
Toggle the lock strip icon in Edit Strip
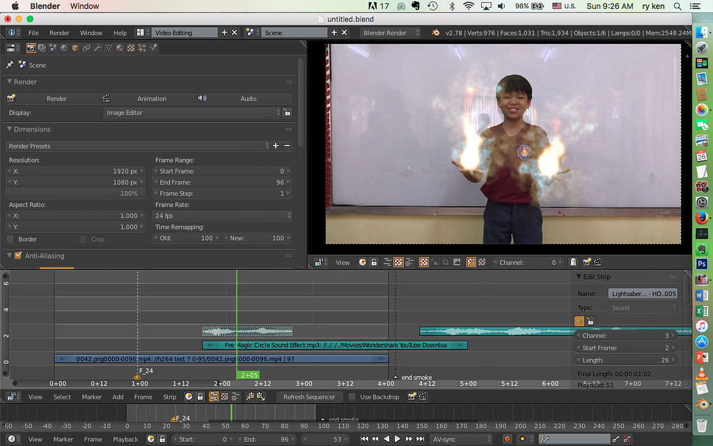(590, 321)
